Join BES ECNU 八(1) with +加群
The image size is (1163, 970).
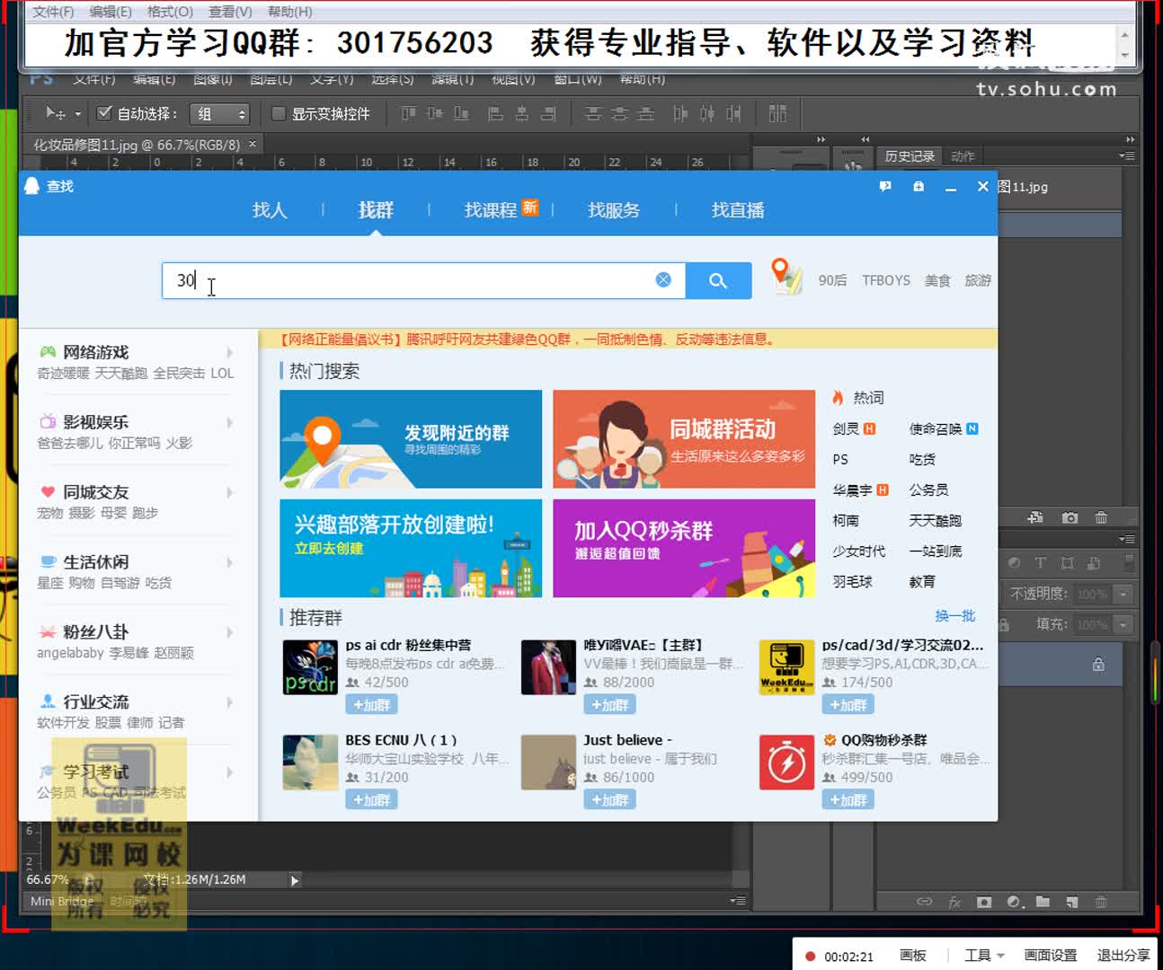tap(372, 800)
